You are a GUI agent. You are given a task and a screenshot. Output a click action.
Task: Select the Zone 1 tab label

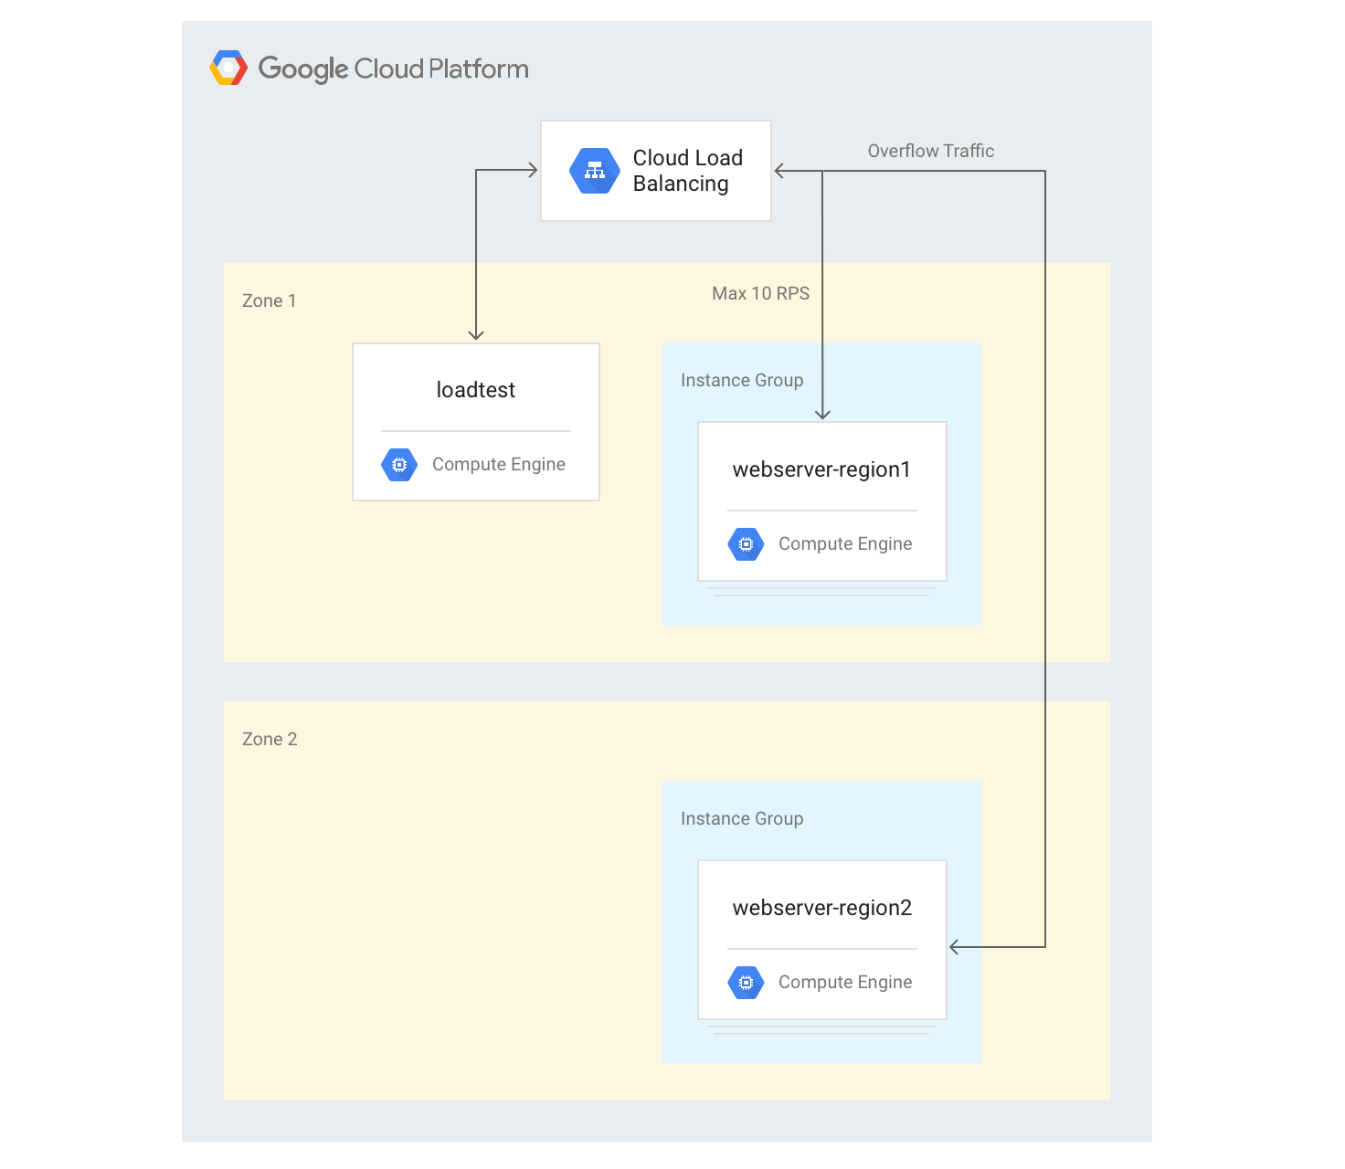pyautogui.click(x=269, y=300)
